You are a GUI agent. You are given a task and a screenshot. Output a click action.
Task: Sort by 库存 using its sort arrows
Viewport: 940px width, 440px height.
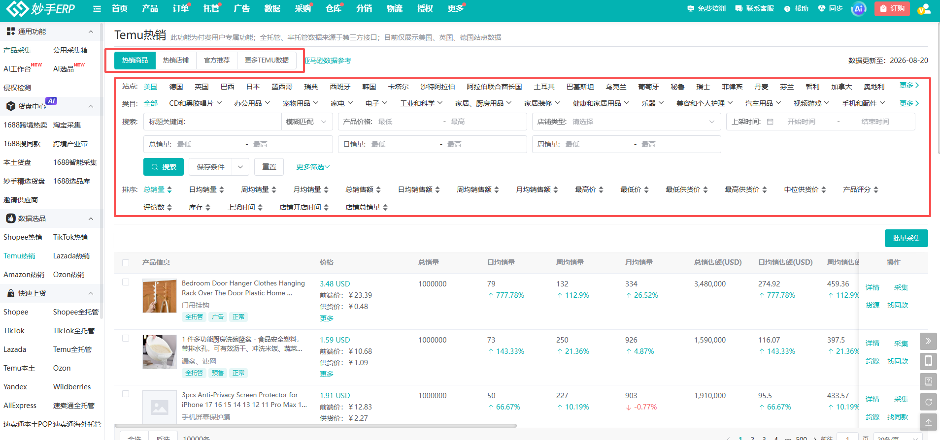208,207
